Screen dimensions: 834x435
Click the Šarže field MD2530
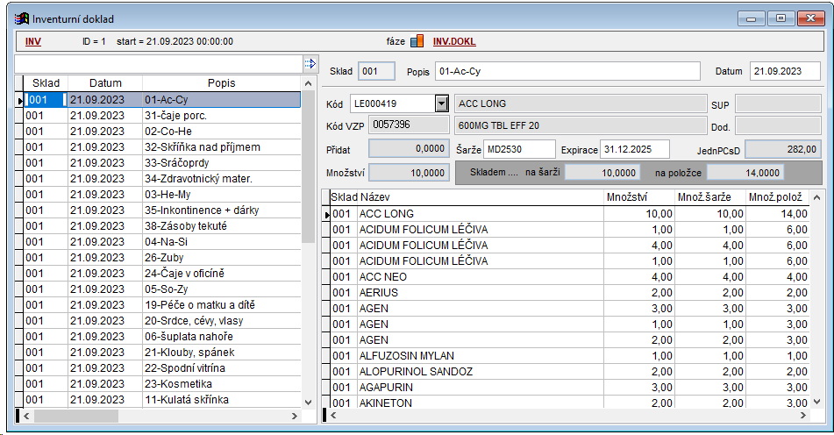tap(519, 149)
